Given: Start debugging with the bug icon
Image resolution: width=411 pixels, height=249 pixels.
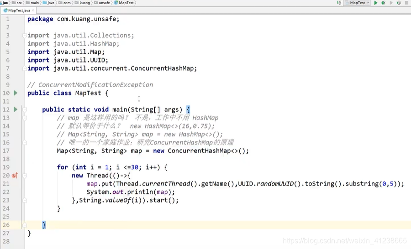Looking at the screenshot, I should pyautogui.click(x=383, y=3).
